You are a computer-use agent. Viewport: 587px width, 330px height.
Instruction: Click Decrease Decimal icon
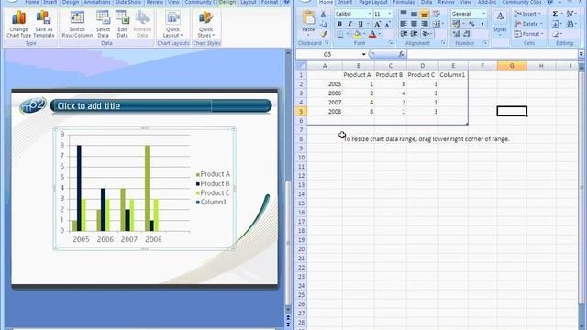(467, 34)
